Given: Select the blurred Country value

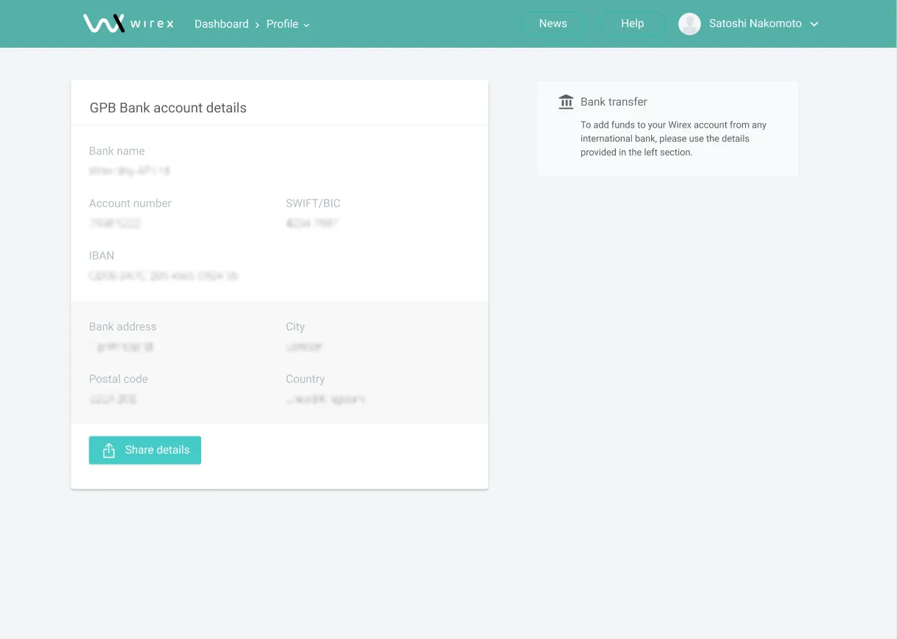Looking at the screenshot, I should tap(326, 399).
